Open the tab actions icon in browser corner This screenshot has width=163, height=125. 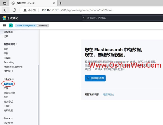point(5,3)
